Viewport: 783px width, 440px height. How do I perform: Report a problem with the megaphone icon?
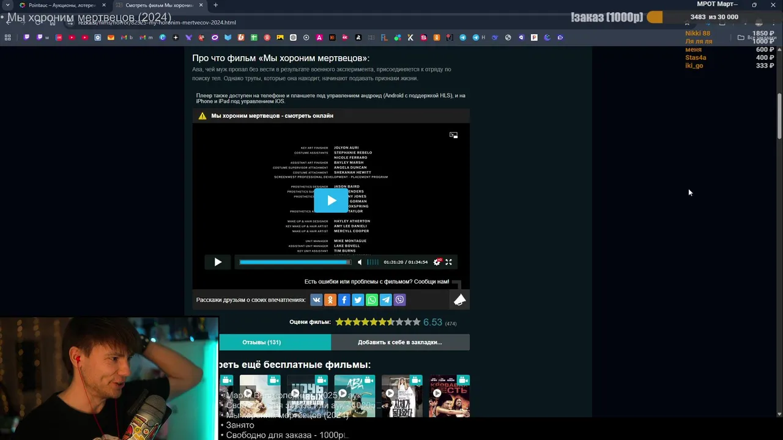point(459,299)
